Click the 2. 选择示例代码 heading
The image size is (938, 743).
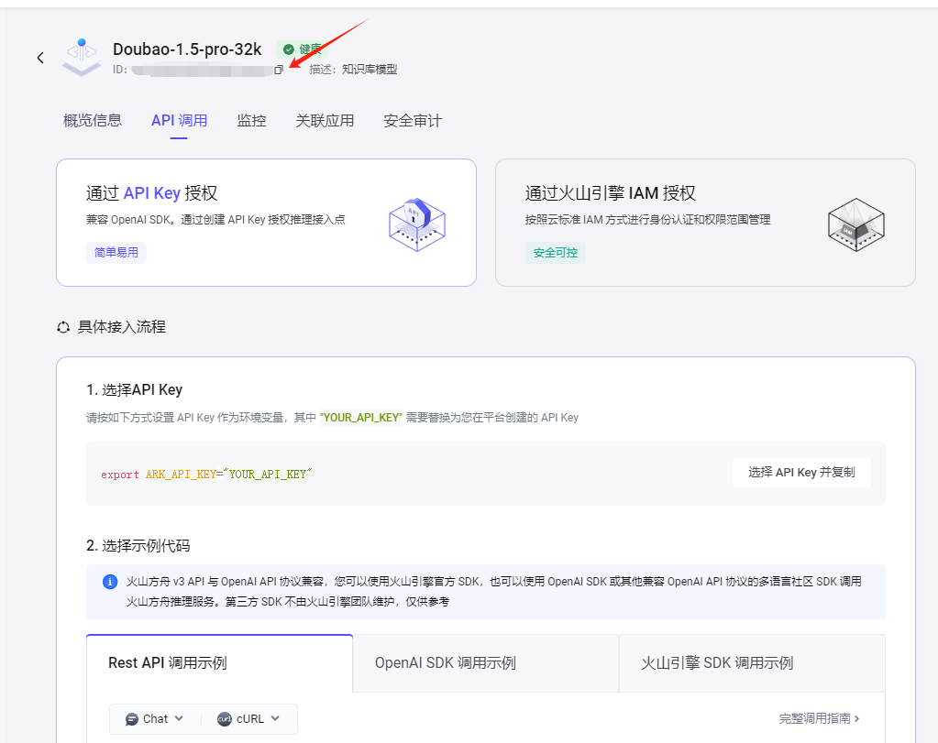click(138, 546)
